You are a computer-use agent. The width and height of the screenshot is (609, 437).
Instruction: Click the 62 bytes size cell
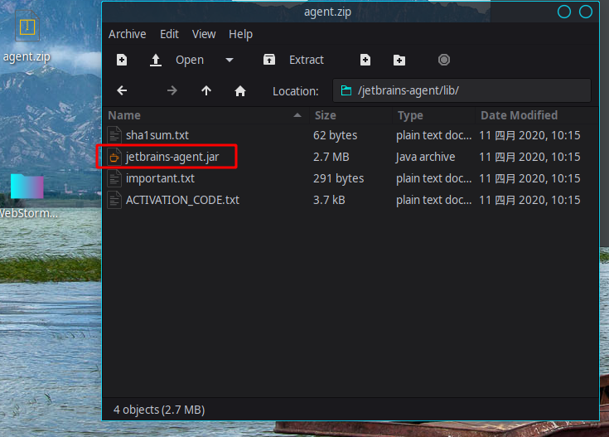(x=336, y=135)
